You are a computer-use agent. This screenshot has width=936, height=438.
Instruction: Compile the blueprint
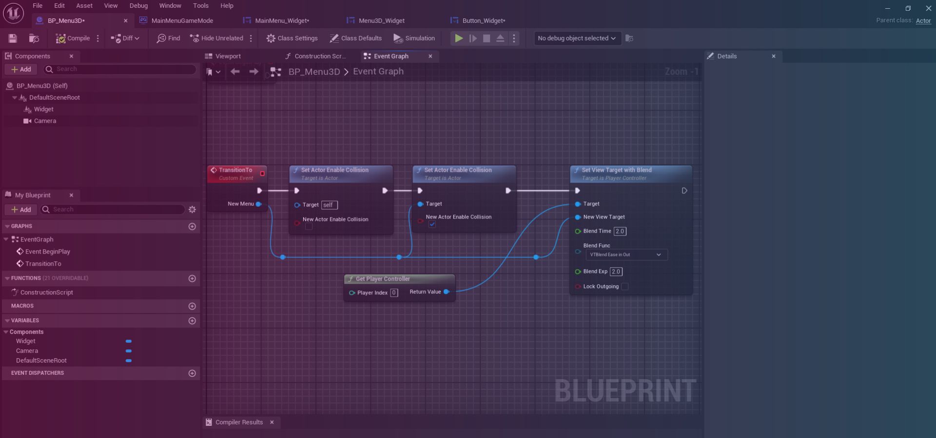tap(73, 38)
